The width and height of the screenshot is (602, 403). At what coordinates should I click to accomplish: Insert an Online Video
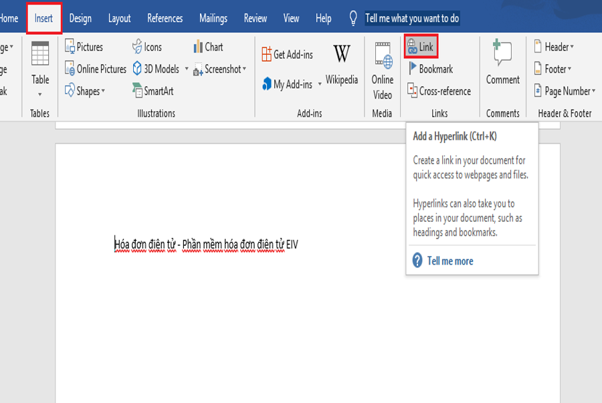tap(383, 71)
